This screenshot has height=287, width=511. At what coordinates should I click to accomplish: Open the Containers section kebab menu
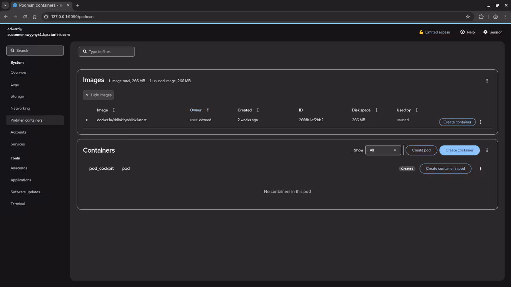click(x=487, y=150)
